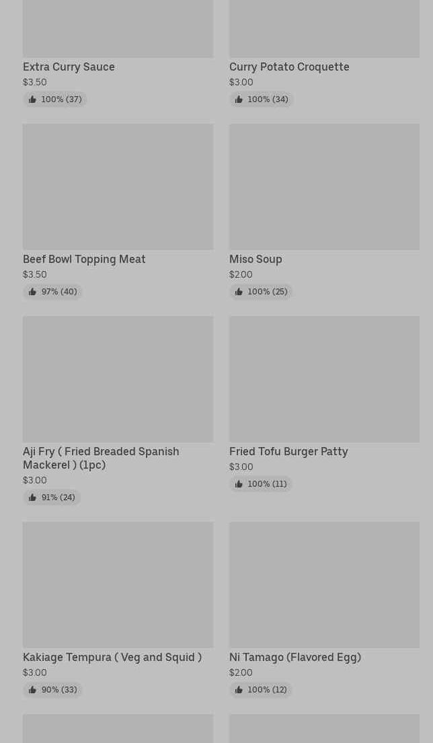This screenshot has width=433, height=743.
Task: Open the Beef Bowl Topping Meat image
Action: [x=118, y=187]
